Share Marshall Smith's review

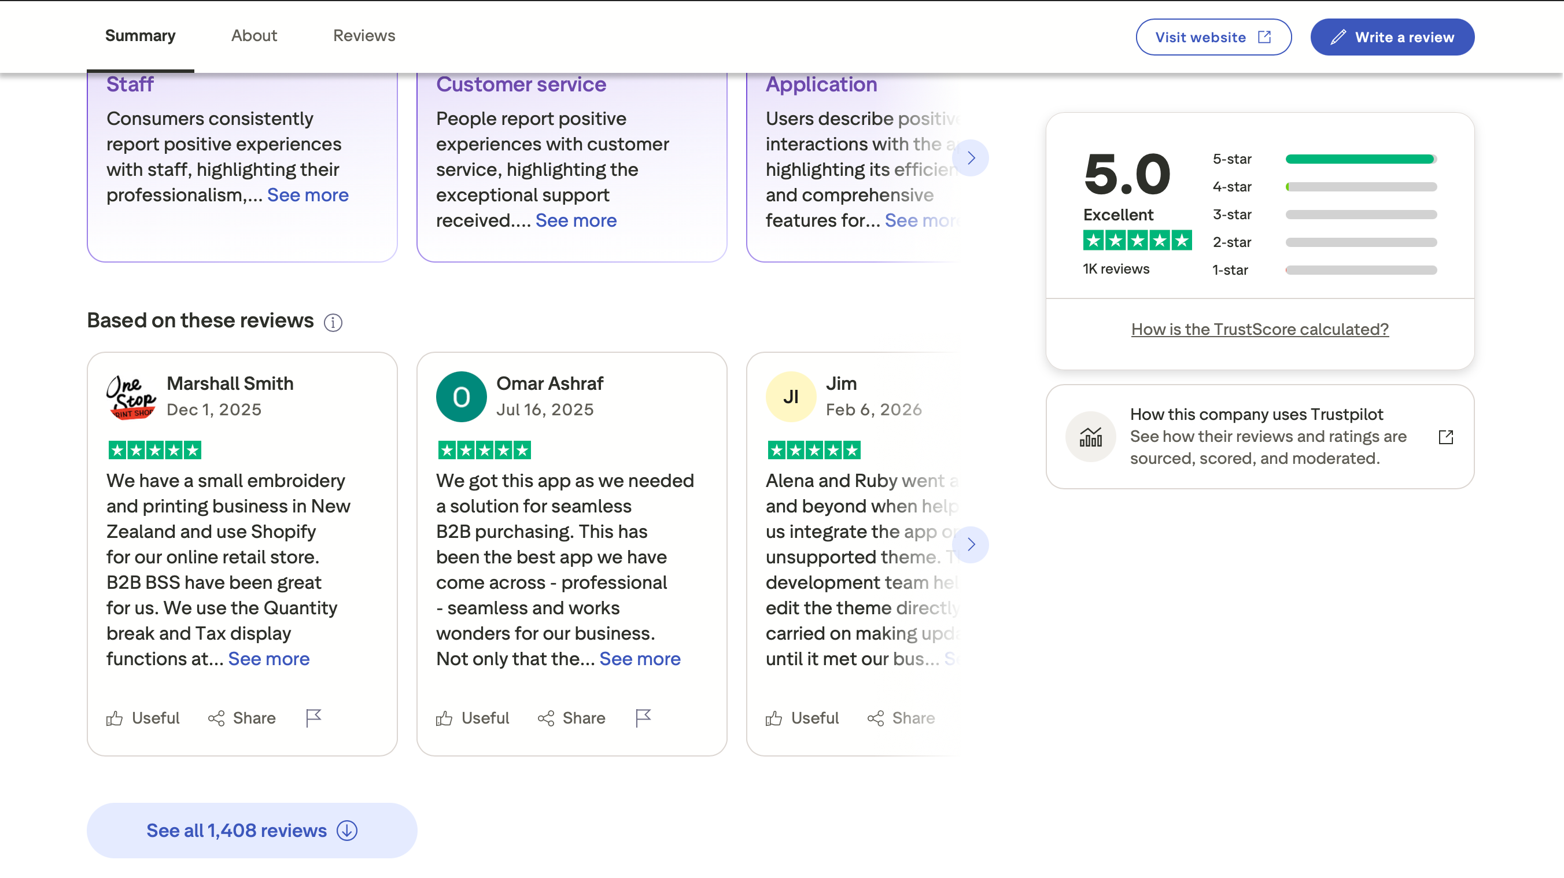click(x=242, y=718)
